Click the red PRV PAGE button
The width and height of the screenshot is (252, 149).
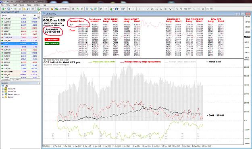[52, 39]
